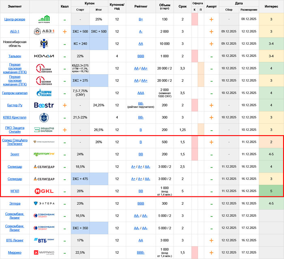Open the Солид СпецАвтоТехЛизинг link
This screenshot has width=284, height=259.
(15, 142)
